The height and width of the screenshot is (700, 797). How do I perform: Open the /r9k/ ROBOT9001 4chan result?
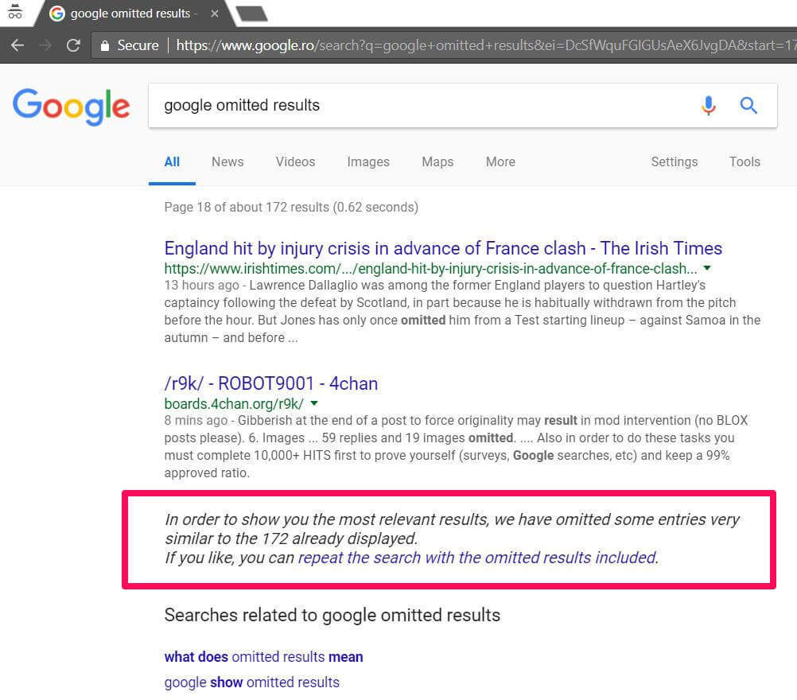click(x=271, y=383)
